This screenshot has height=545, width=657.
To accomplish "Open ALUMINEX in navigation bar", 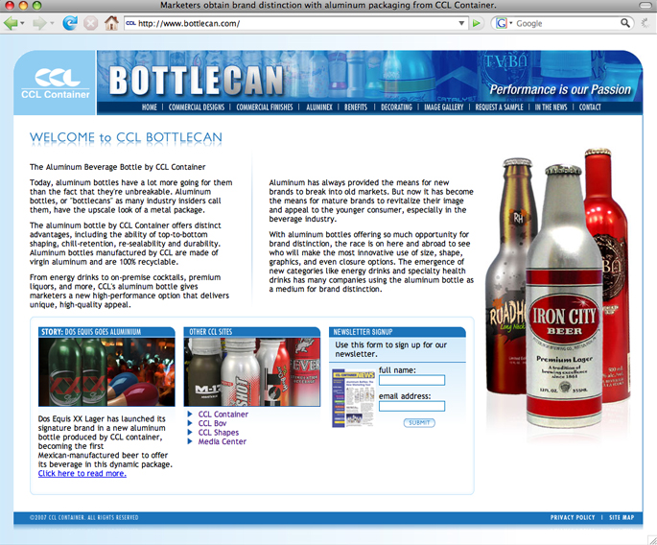I will [318, 107].
